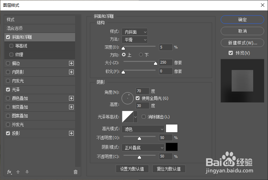Click the highlight opacity 不透明度(O) slider
This screenshot has width=268, height=180.
tap(139, 138)
